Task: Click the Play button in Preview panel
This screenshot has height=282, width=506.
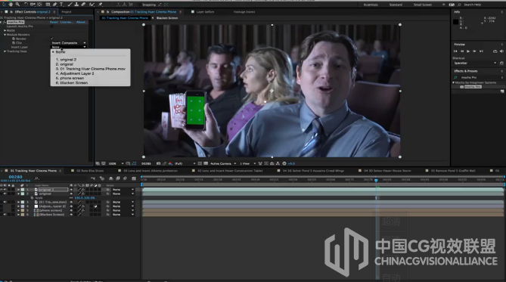Action: pyautogui.click(x=468, y=51)
